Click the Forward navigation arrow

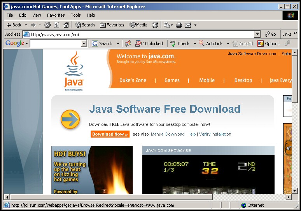pos(33,25)
